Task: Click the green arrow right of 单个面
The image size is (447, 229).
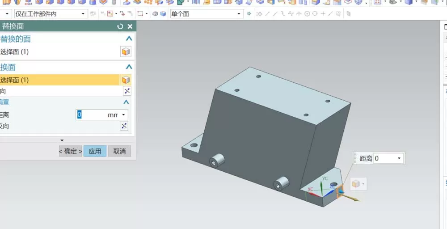Action: point(249,14)
